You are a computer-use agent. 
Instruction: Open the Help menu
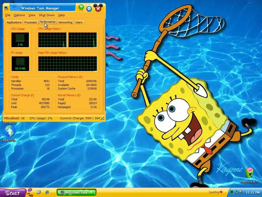(61, 15)
